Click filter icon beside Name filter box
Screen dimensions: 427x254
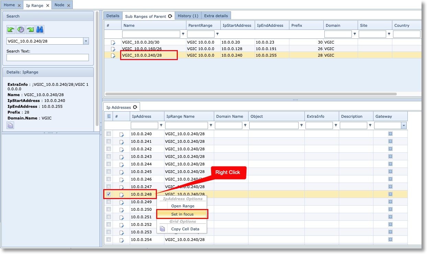pos(183,34)
